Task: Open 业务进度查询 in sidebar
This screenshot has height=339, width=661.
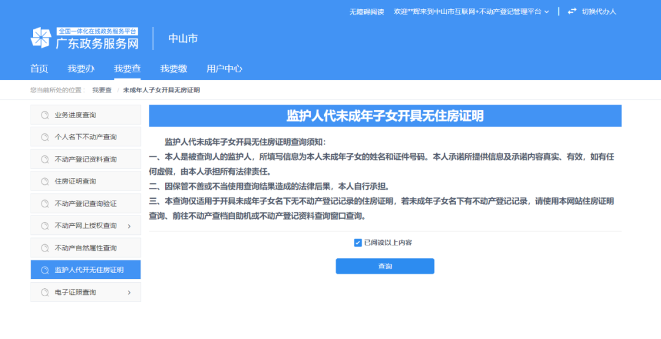Action: pyautogui.click(x=86, y=114)
